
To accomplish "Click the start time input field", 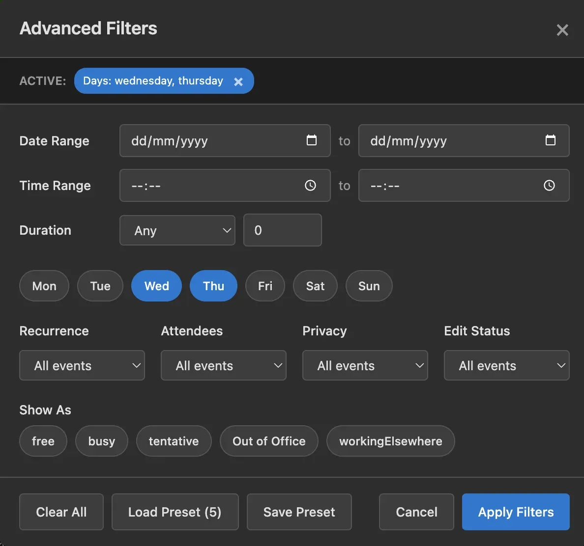I will pos(225,186).
